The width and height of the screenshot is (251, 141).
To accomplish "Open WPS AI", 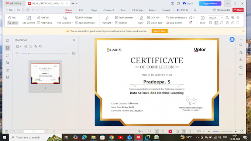I will 182,10.
